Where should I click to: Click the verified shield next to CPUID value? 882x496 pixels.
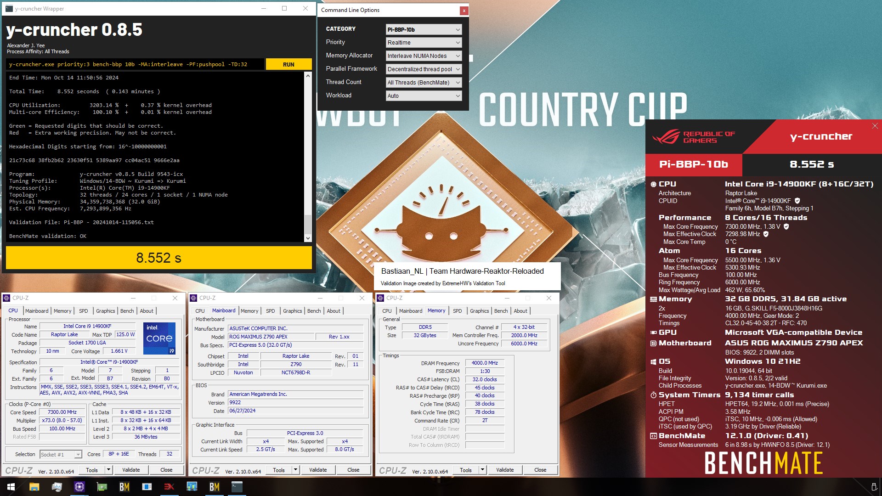point(797,201)
